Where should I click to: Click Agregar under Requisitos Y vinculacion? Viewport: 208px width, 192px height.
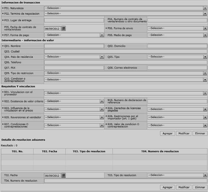[167, 133]
